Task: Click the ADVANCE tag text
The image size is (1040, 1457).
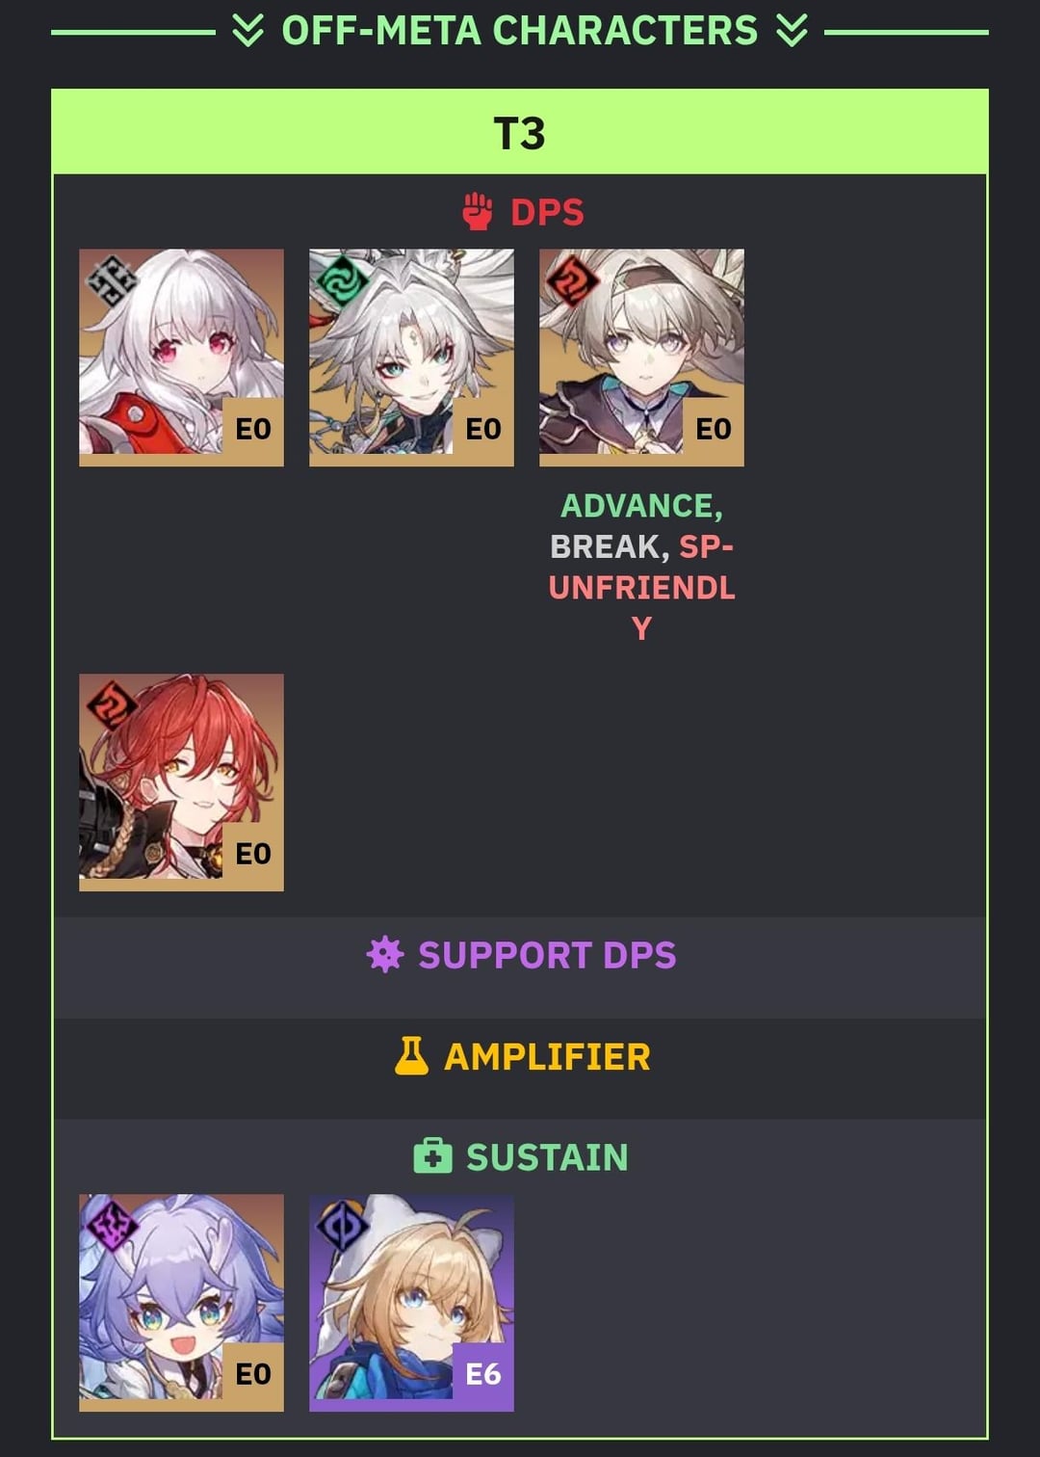Action: (641, 506)
